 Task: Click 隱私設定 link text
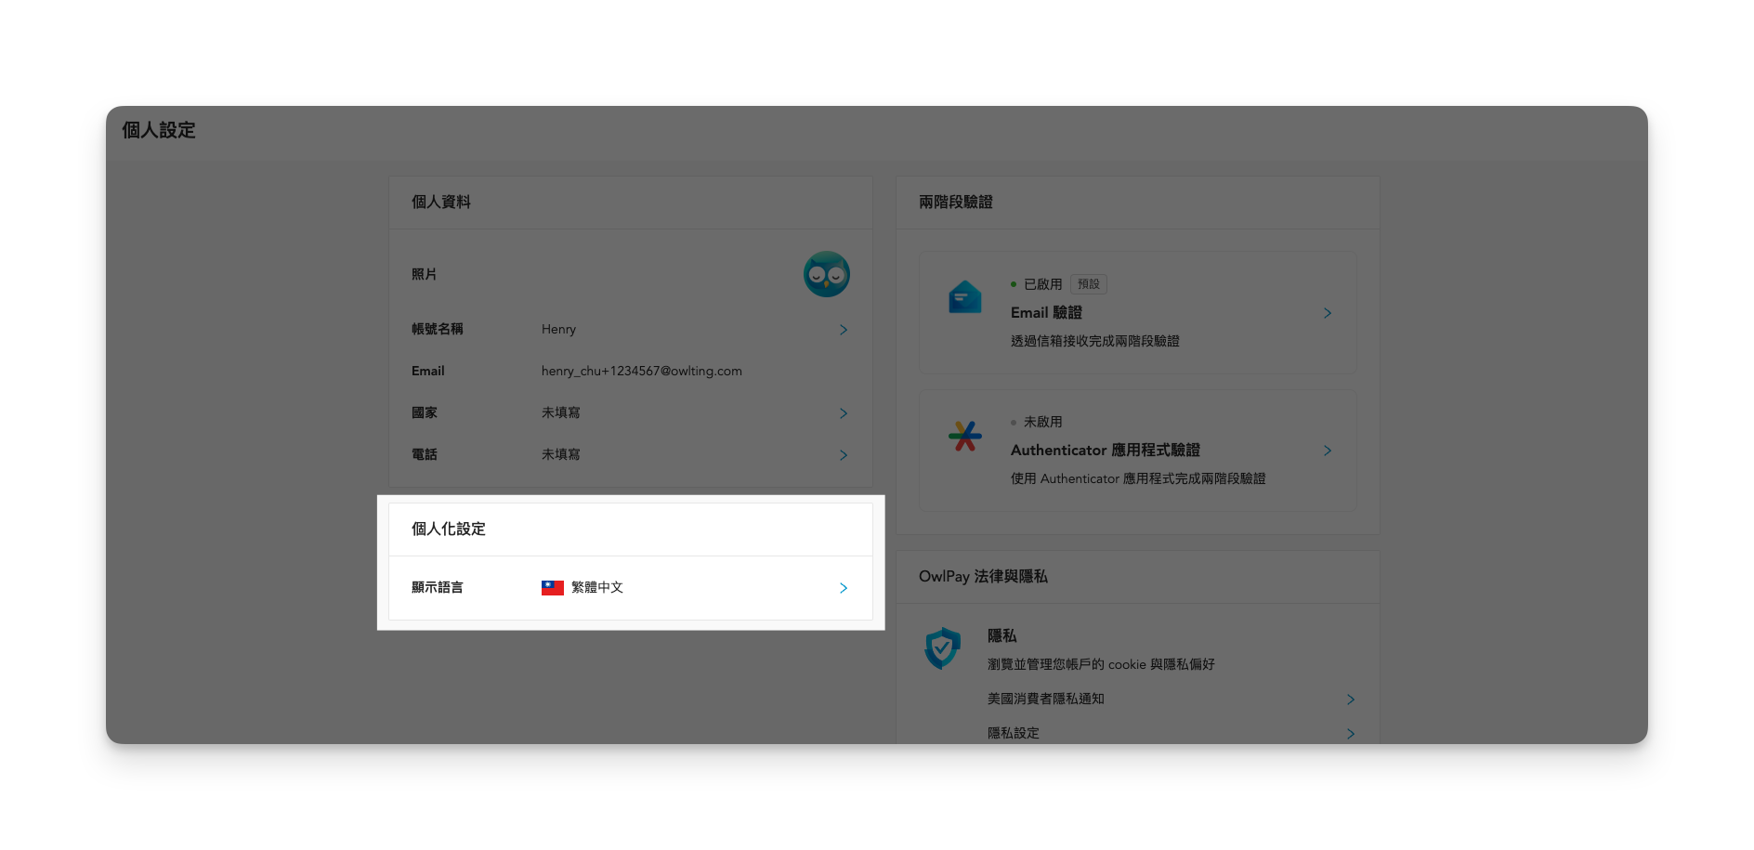pyautogui.click(x=1014, y=733)
